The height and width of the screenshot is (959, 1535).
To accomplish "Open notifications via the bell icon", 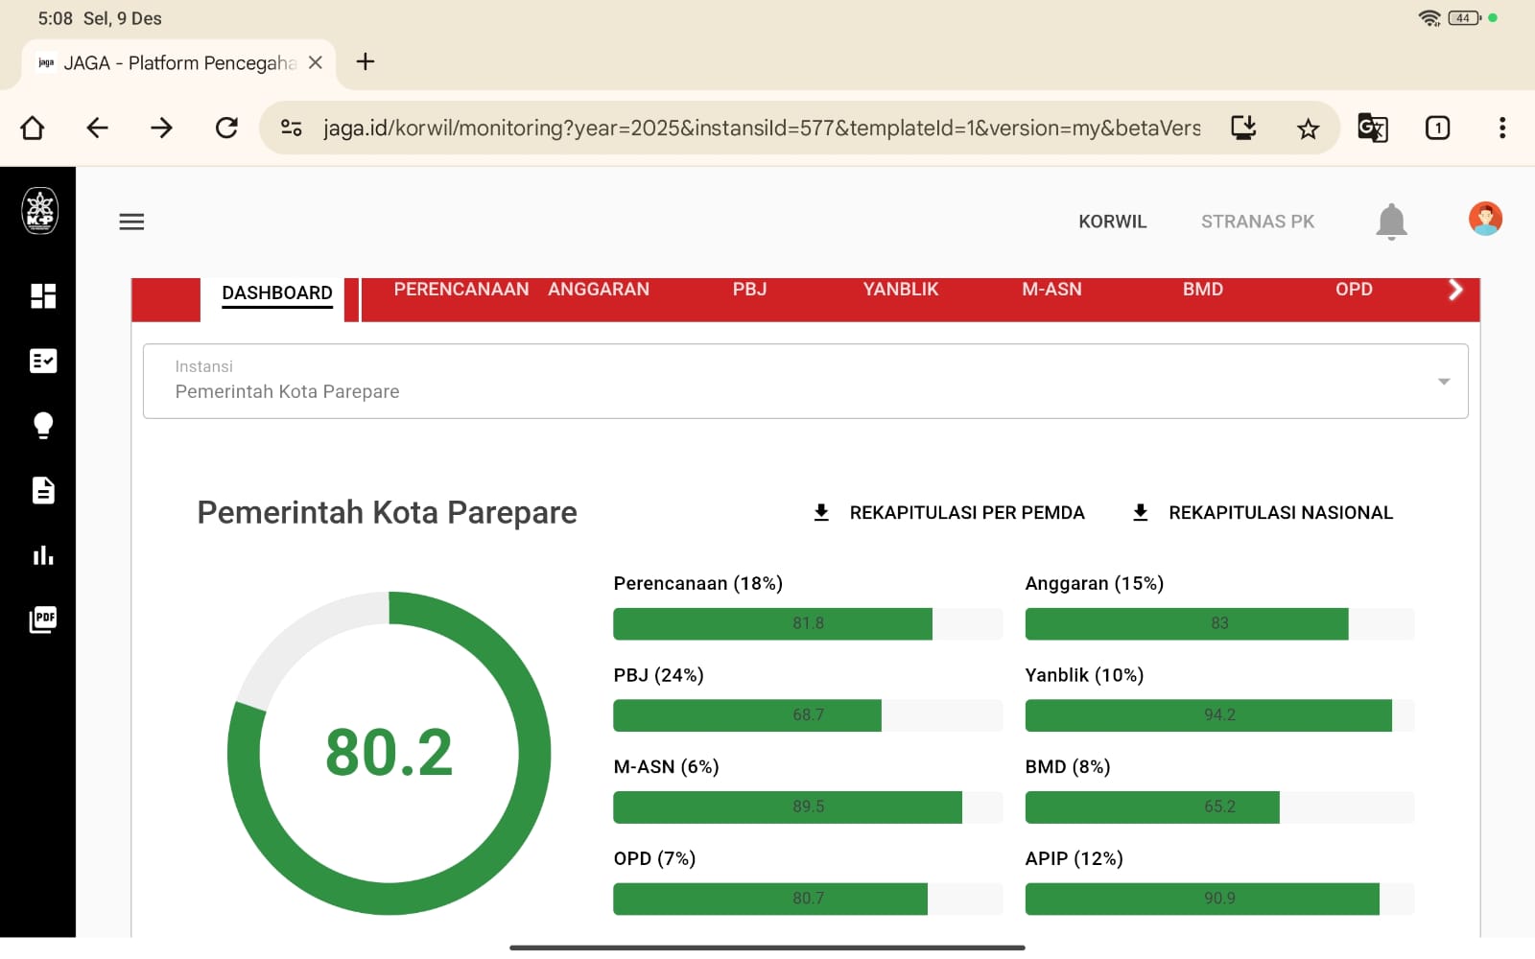I will click(1392, 221).
